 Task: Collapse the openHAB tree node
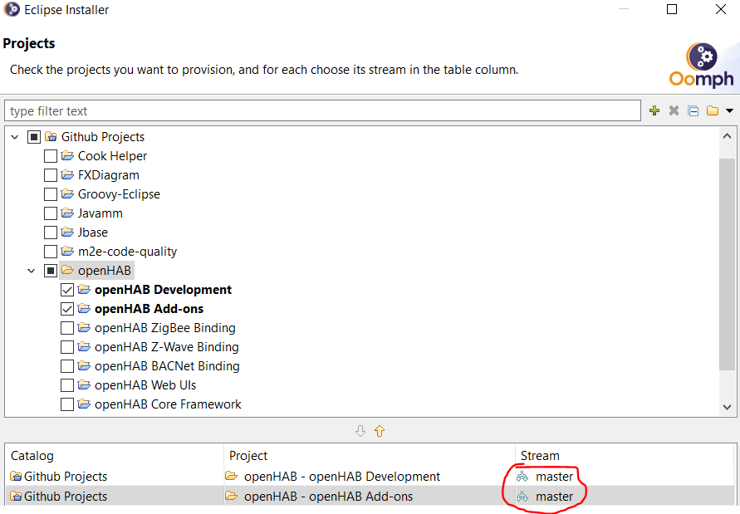[31, 271]
